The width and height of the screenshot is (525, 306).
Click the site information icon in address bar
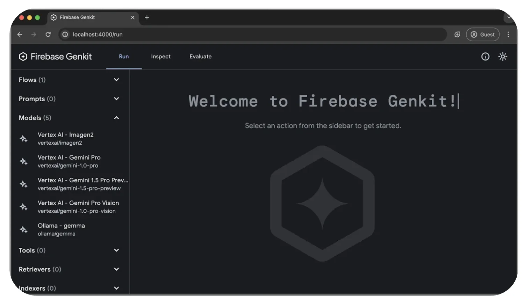[x=65, y=35]
